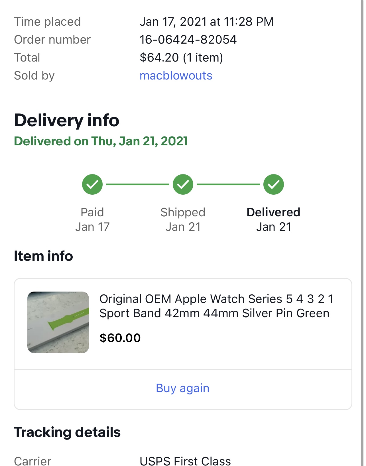Click the Delivered on Thu, Jan 21 status
The width and height of the screenshot is (366, 466).
point(101,141)
